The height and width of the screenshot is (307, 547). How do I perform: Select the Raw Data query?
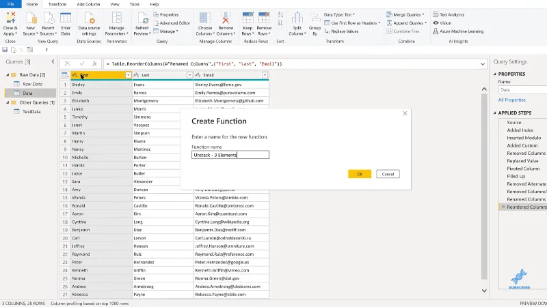32,84
